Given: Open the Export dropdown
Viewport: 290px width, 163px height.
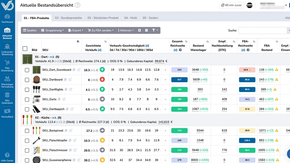Looking at the screenshot, I should click(76, 30).
